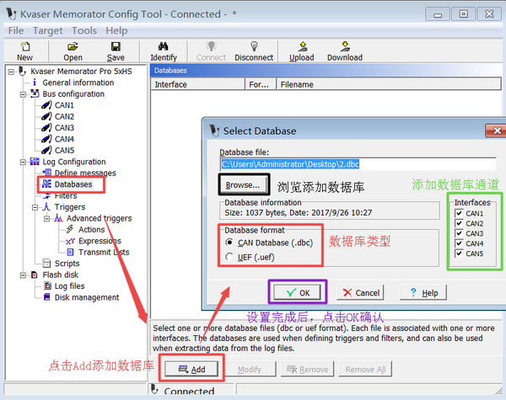Select the Kvaser Memorator Pro 5xHS root node

81,72
